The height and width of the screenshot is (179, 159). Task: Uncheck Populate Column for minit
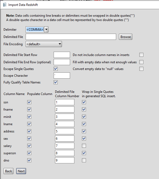(29, 117)
